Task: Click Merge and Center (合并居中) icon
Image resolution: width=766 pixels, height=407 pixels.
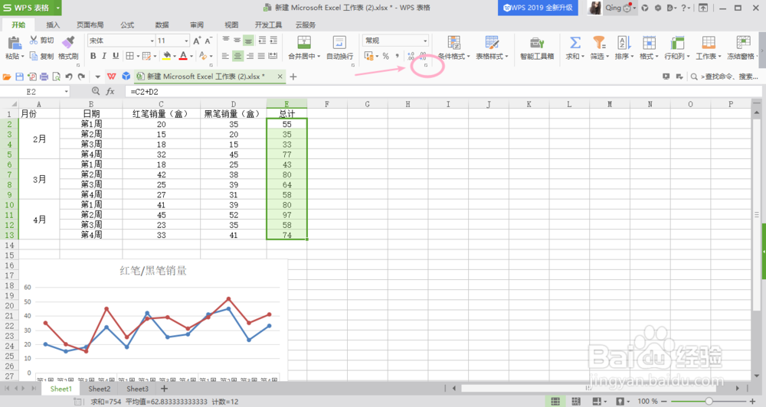Action: coord(304,42)
